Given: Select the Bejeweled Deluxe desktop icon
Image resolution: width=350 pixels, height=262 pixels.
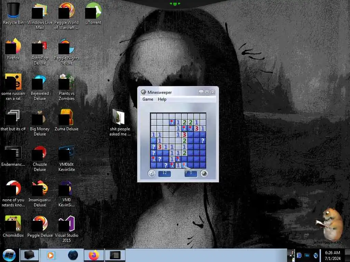Looking at the screenshot, I should 40,87.
